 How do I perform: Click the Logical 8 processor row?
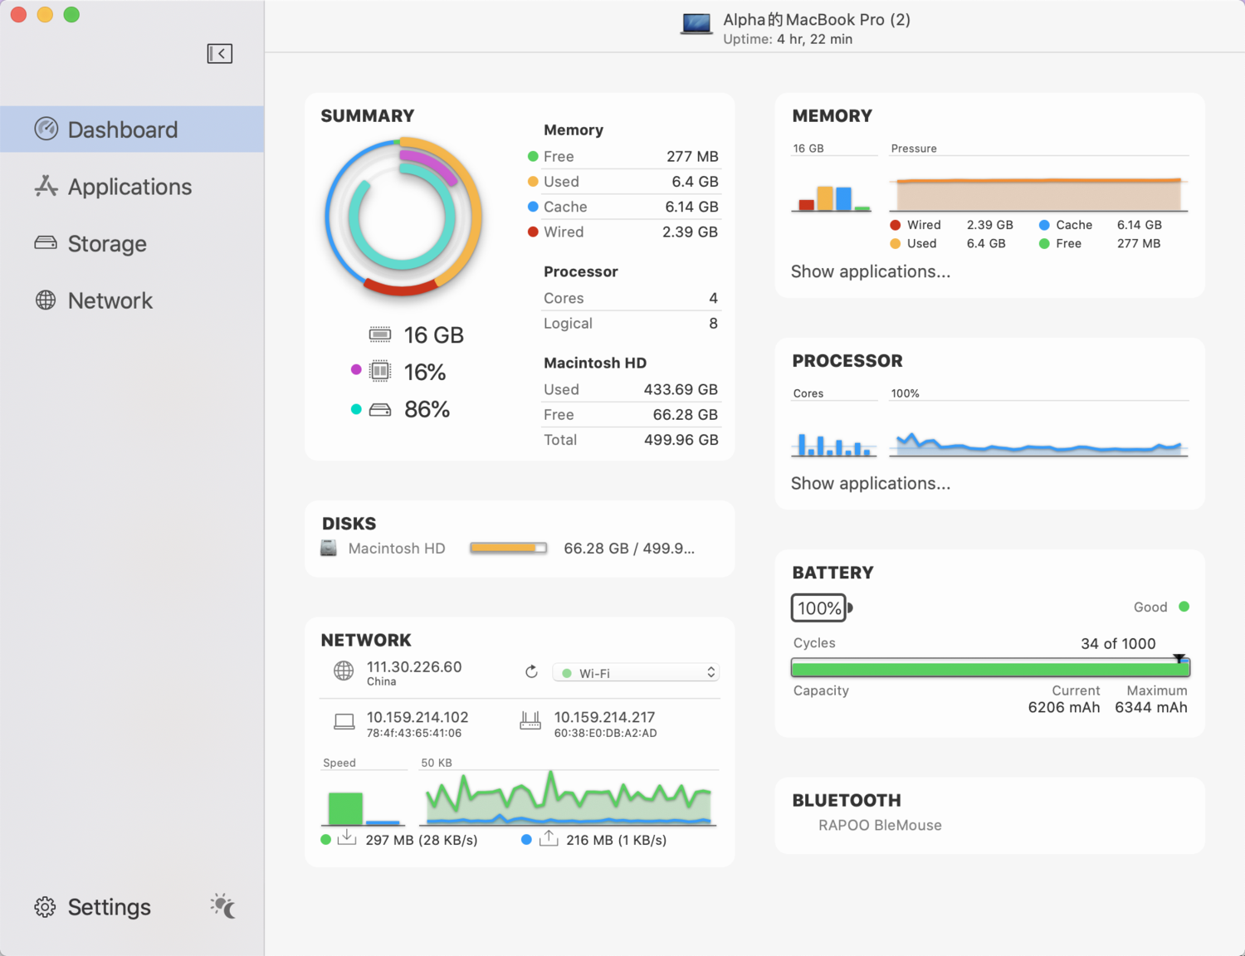point(631,323)
